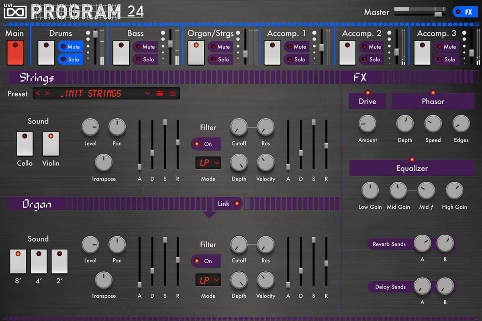
Task: Select the Cello sound pad
Action: coord(25,144)
